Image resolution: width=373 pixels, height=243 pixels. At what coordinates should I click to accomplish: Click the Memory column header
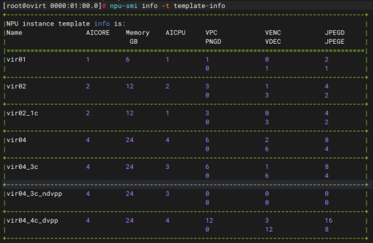(x=137, y=33)
